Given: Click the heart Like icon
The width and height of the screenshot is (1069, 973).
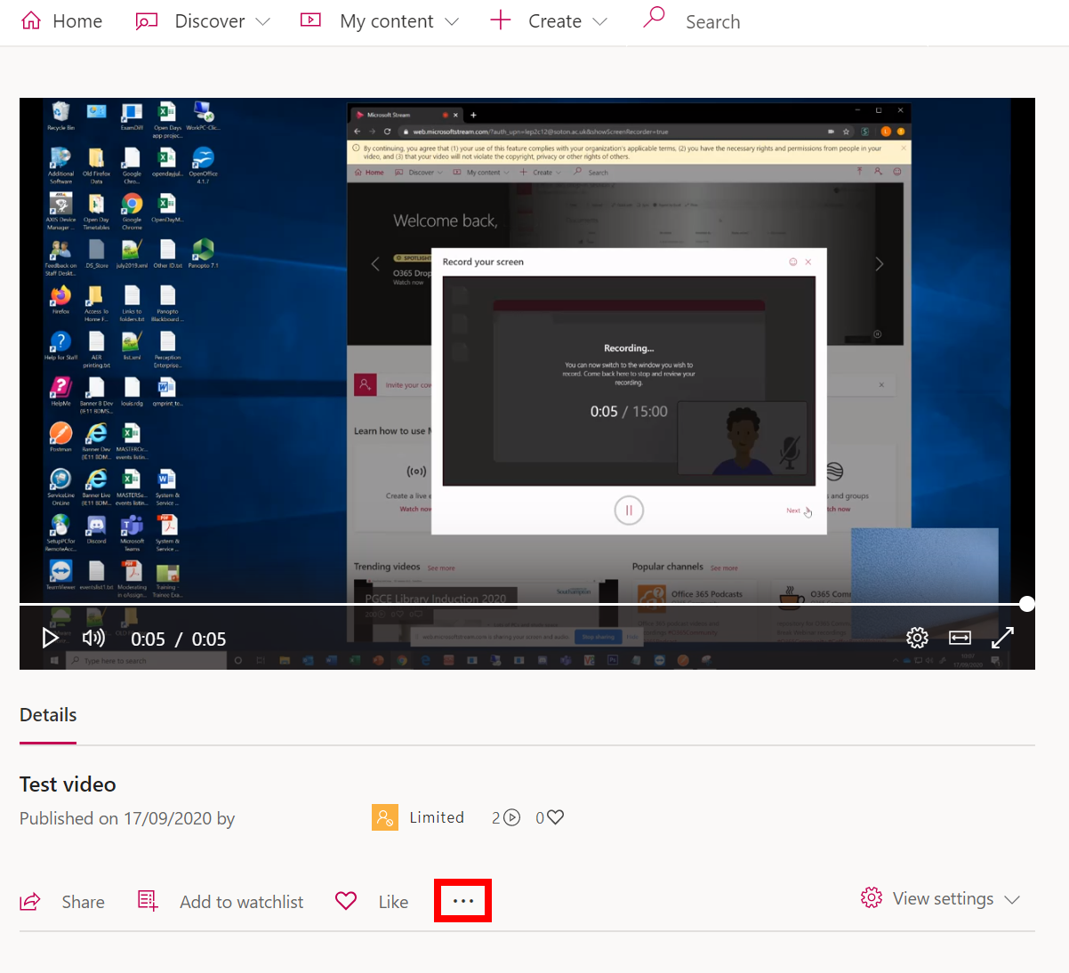Looking at the screenshot, I should (x=346, y=901).
